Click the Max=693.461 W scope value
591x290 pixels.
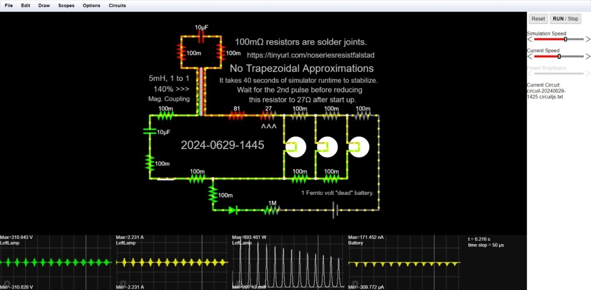[249, 238]
